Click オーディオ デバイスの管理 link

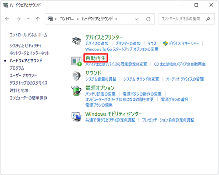tap(185, 79)
